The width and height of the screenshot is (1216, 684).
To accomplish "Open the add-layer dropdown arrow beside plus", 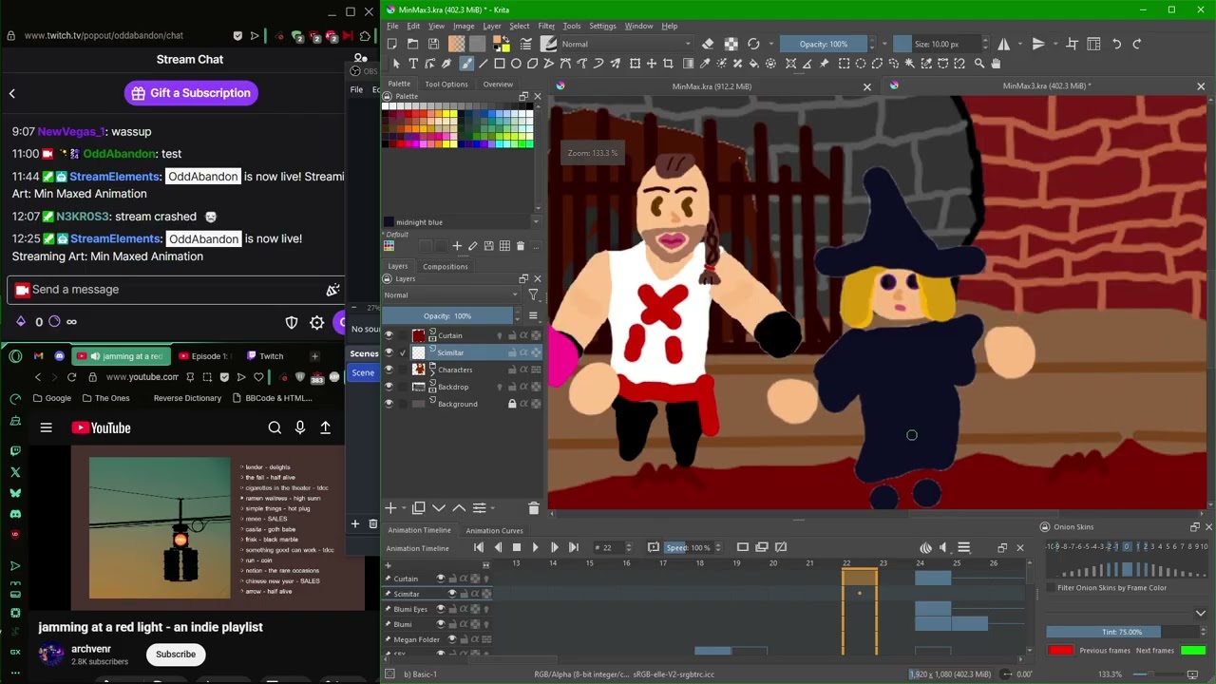I will [x=404, y=509].
